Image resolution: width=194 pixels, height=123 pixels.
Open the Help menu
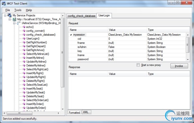tap(29, 10)
